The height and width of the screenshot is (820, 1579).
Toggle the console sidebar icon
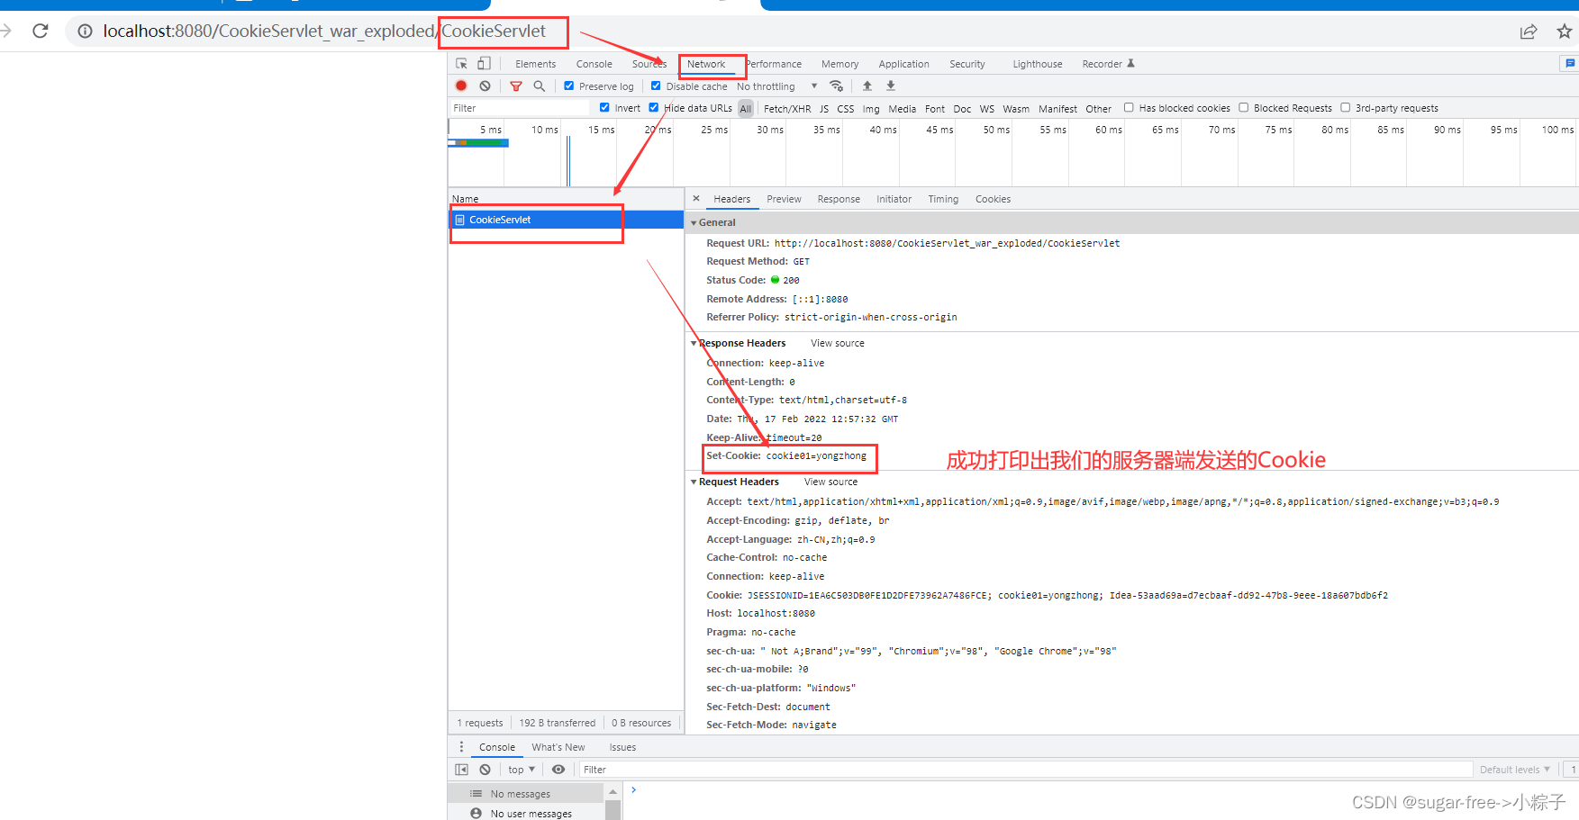461,770
